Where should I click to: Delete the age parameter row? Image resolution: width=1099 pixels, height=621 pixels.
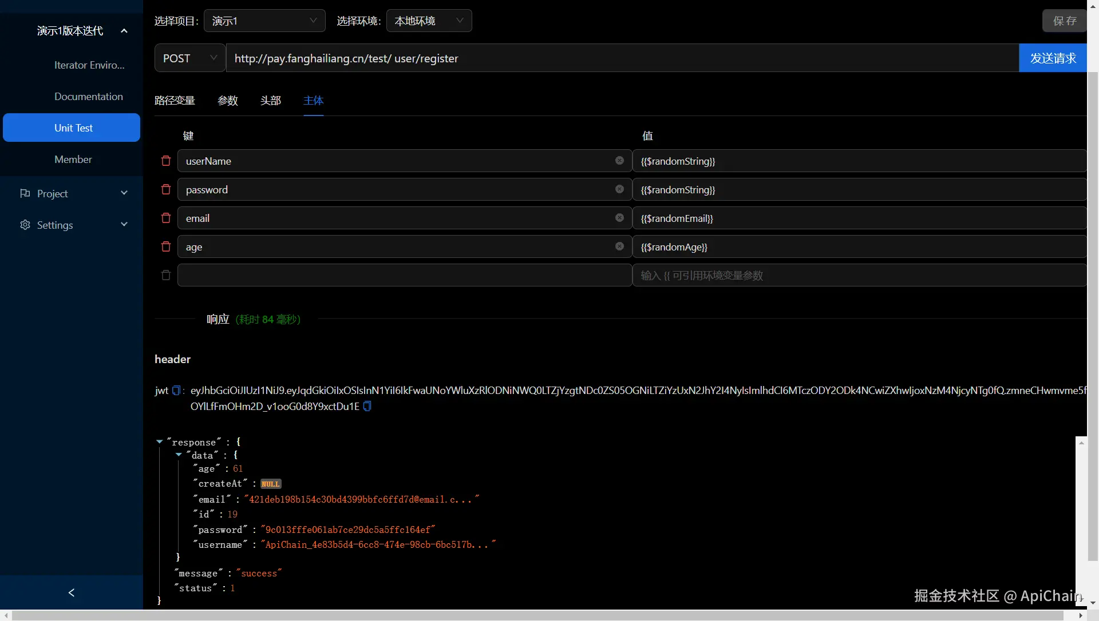coord(166,246)
